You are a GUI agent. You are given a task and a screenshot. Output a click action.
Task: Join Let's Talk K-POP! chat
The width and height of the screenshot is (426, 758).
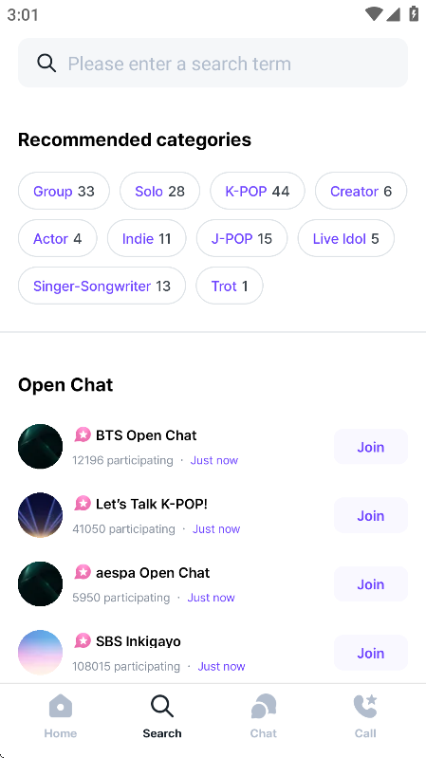371,515
